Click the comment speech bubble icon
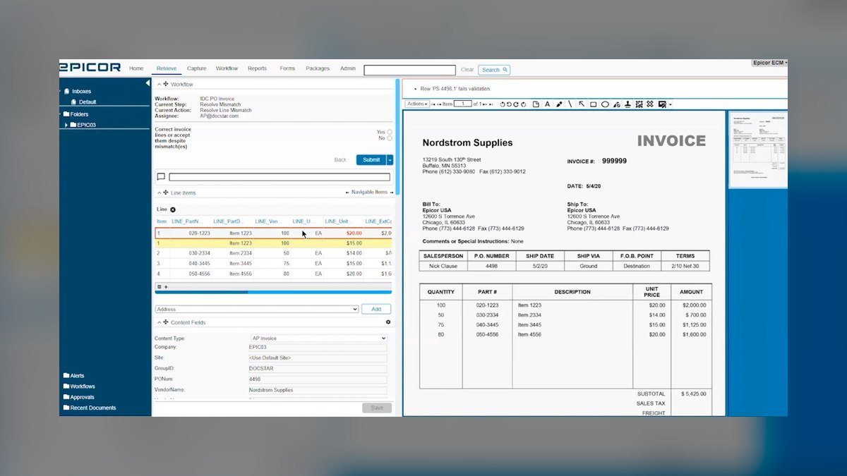 tap(161, 177)
